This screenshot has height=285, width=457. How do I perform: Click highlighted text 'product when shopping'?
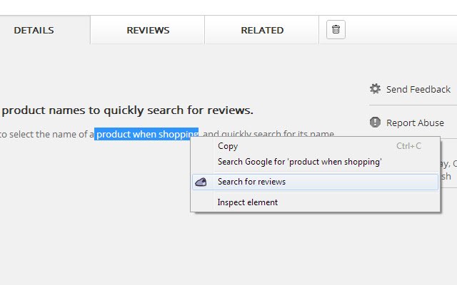[146, 134]
